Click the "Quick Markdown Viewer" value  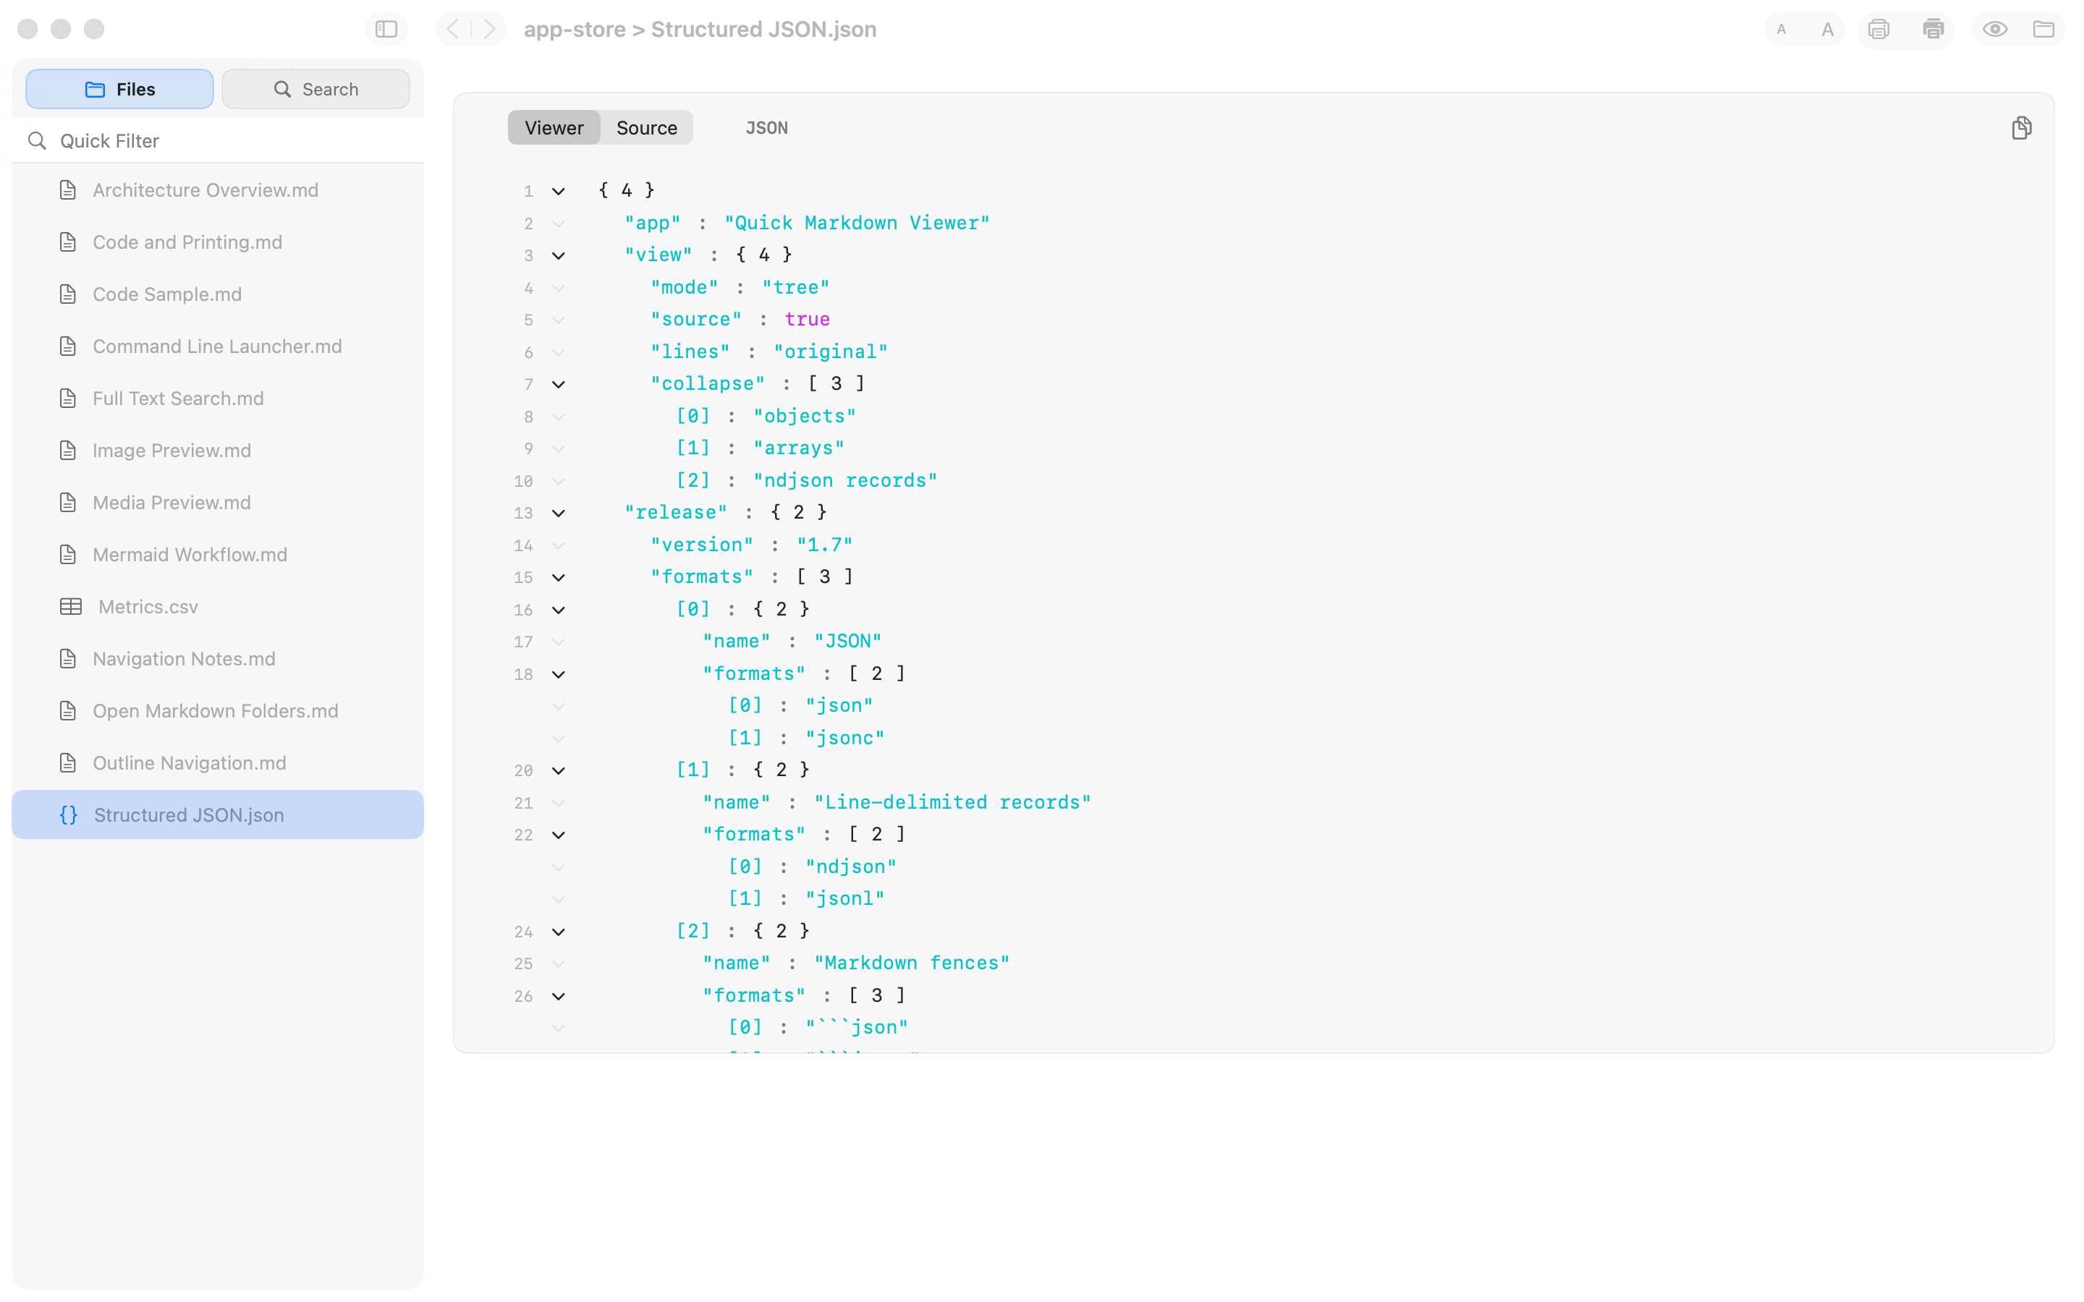(x=857, y=223)
